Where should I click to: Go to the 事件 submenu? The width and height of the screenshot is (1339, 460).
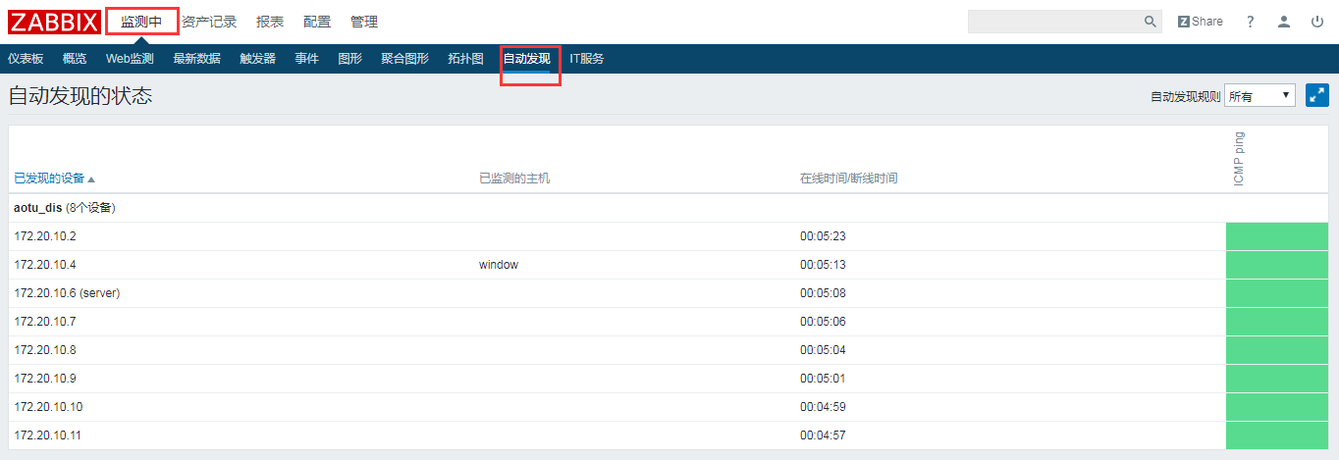click(306, 59)
